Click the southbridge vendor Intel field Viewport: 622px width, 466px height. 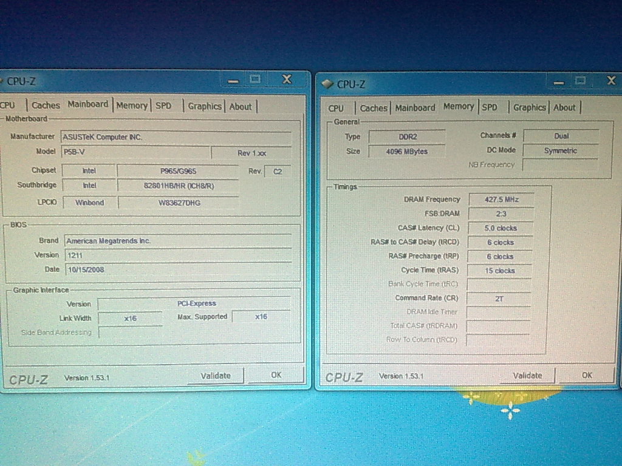tap(89, 186)
